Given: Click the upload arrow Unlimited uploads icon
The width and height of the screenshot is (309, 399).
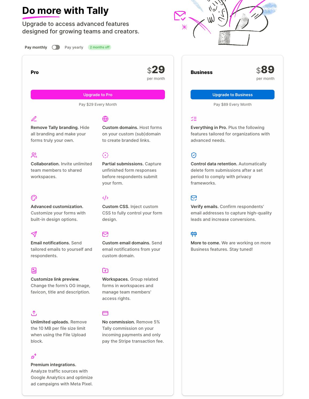Looking at the screenshot, I should (x=34, y=313).
